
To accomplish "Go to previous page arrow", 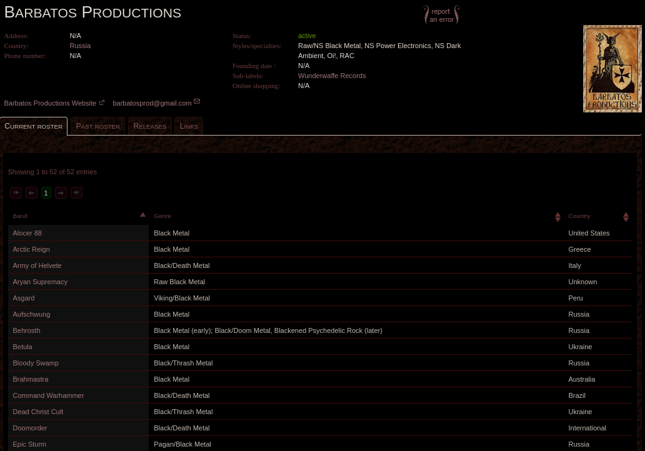I will [x=31, y=193].
